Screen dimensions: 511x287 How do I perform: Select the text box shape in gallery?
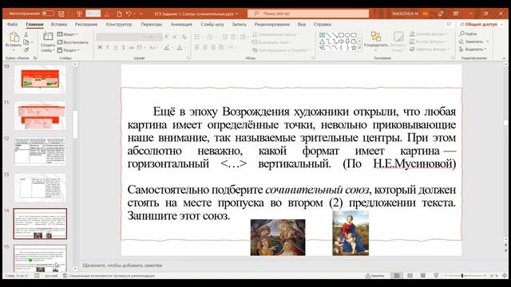point(322,35)
